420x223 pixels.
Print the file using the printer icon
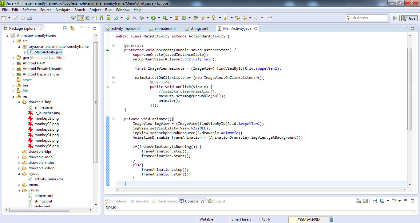coord(30,17)
